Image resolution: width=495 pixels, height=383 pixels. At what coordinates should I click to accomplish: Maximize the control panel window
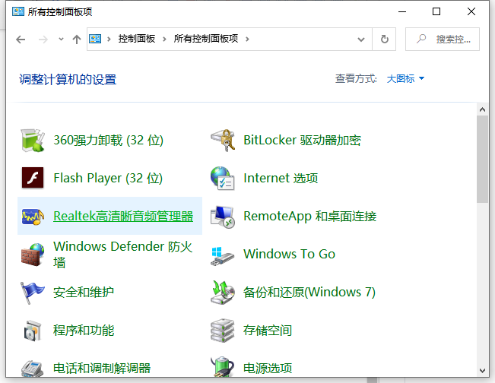[436, 11]
